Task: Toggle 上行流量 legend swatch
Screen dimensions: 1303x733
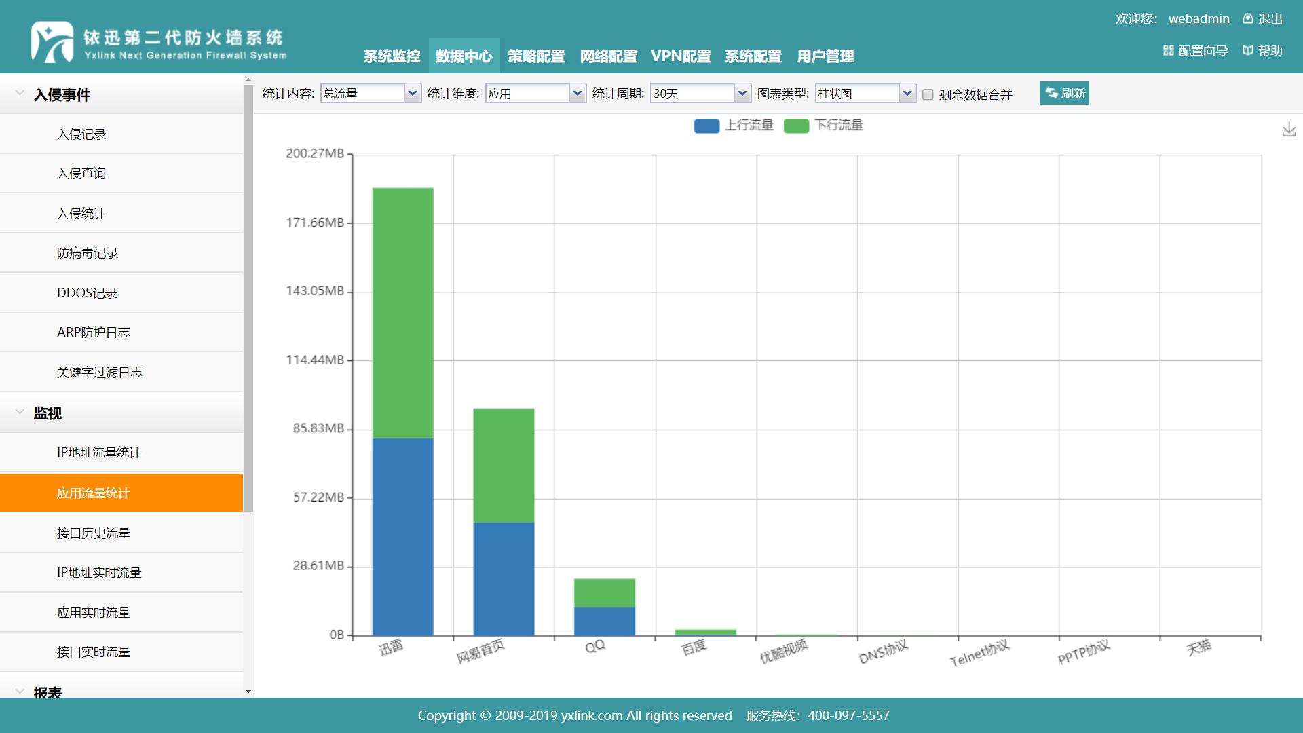Action: point(706,126)
